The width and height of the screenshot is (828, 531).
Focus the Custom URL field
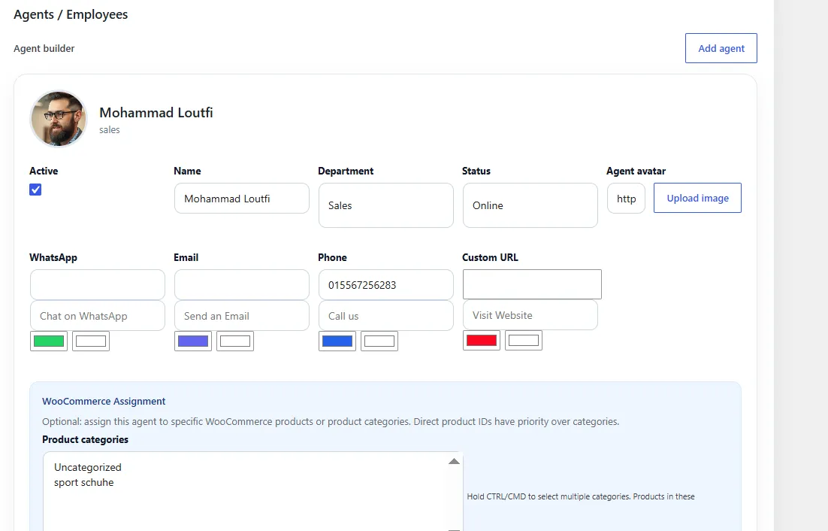[x=532, y=284]
